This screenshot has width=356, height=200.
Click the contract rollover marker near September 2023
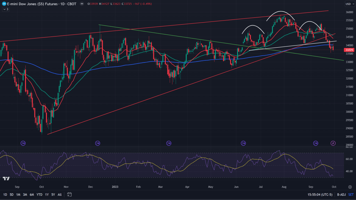point(316,143)
